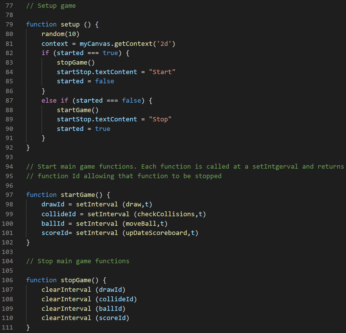Click the startGame() call on line 88

[x=78, y=110]
